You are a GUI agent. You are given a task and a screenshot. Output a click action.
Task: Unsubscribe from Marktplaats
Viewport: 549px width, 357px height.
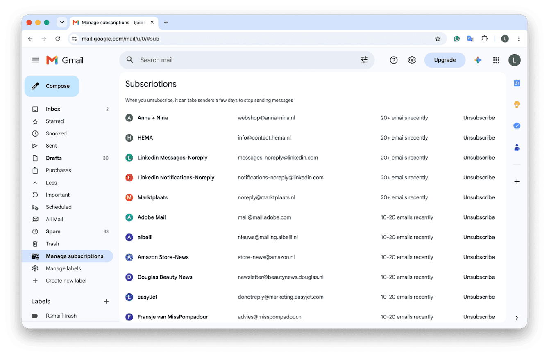click(x=479, y=197)
